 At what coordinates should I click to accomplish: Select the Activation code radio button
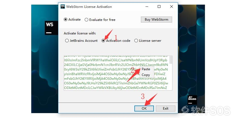click(x=116, y=41)
